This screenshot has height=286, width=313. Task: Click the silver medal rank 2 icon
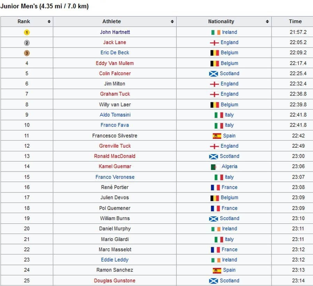pyautogui.click(x=27, y=42)
